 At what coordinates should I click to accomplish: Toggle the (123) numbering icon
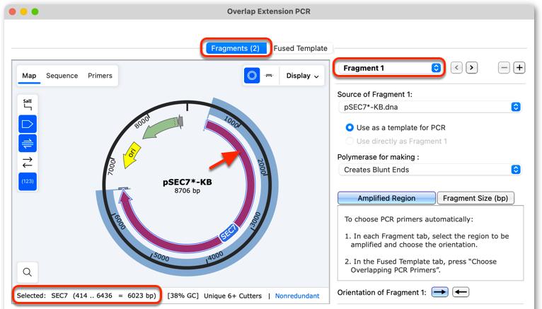tap(28, 181)
